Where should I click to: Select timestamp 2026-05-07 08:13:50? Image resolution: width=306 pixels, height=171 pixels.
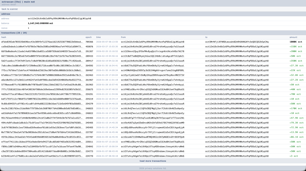pos(107,42)
